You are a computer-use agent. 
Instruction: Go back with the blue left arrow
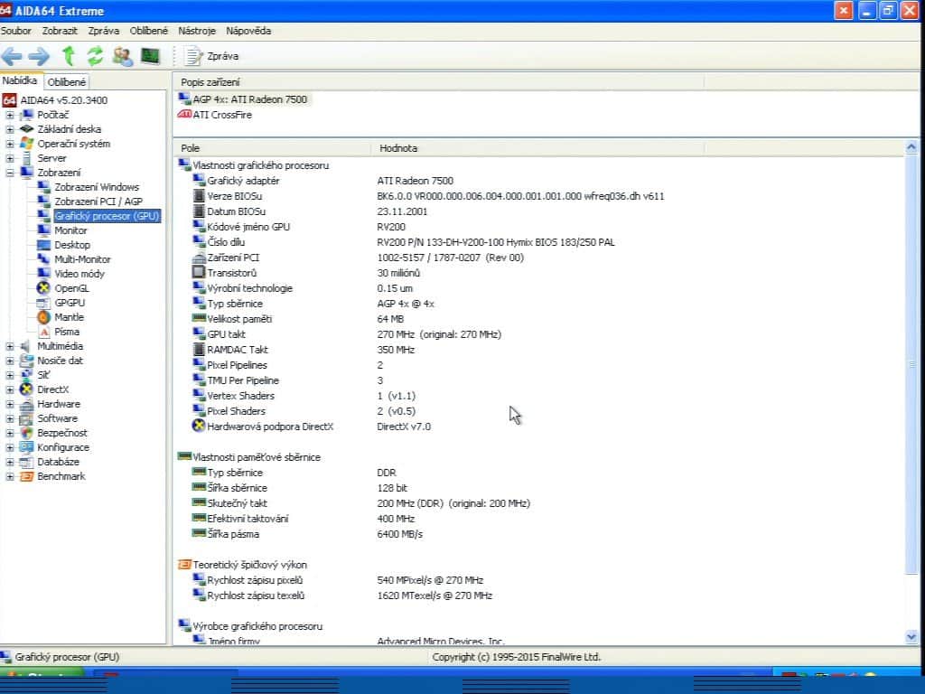click(x=12, y=57)
